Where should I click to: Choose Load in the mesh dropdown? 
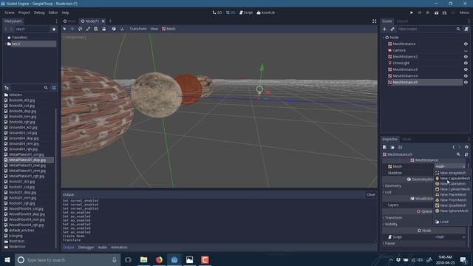point(453,222)
